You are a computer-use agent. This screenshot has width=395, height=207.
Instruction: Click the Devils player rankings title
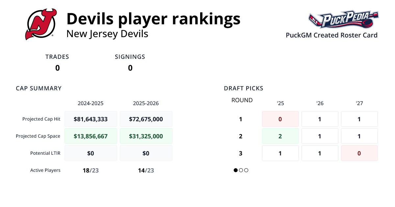(153, 19)
